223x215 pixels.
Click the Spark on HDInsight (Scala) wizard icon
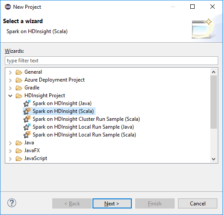[x=27, y=111]
